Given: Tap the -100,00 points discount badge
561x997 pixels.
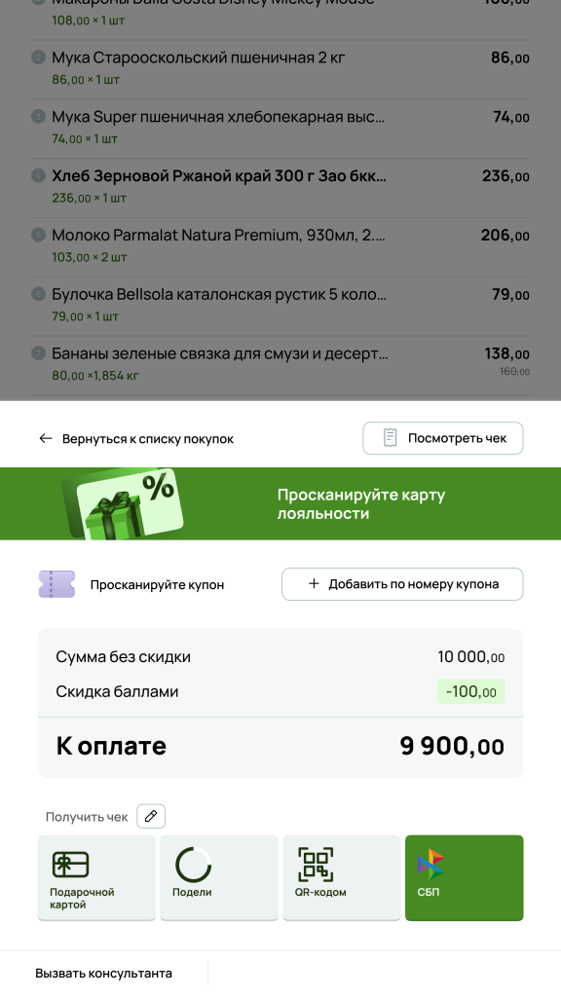Looking at the screenshot, I should tap(470, 691).
